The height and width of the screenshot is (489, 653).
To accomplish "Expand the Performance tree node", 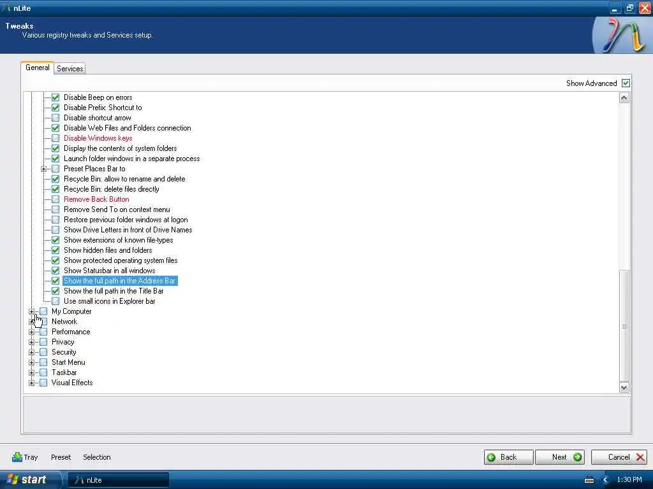I will [x=32, y=332].
